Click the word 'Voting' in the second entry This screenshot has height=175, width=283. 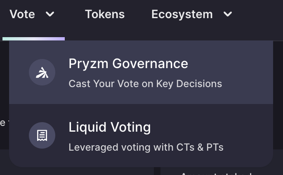pyautogui.click(x=130, y=127)
